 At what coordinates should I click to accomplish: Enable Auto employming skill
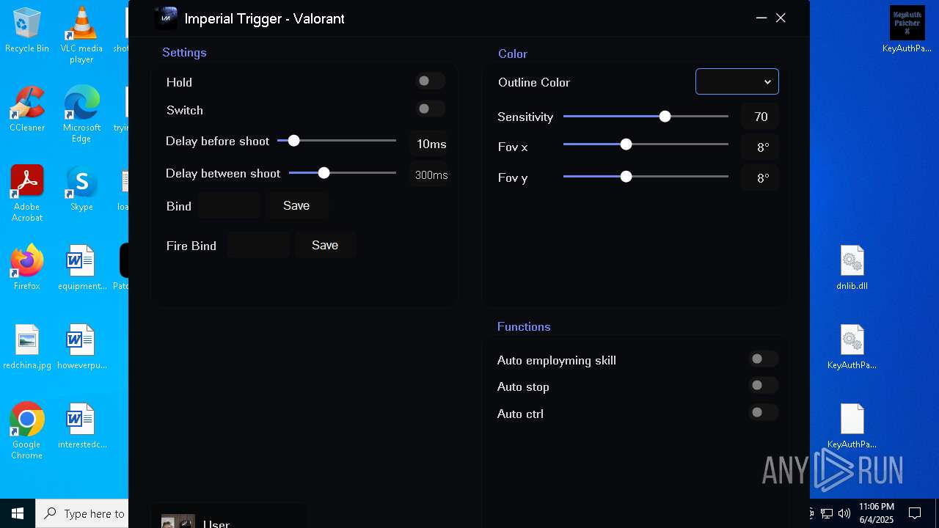[x=763, y=359]
